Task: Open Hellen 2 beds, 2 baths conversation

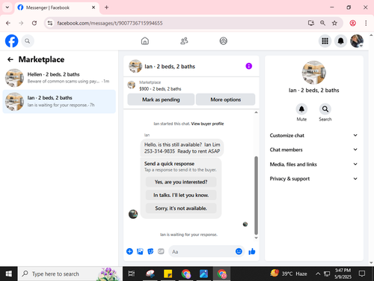Action: (59, 78)
